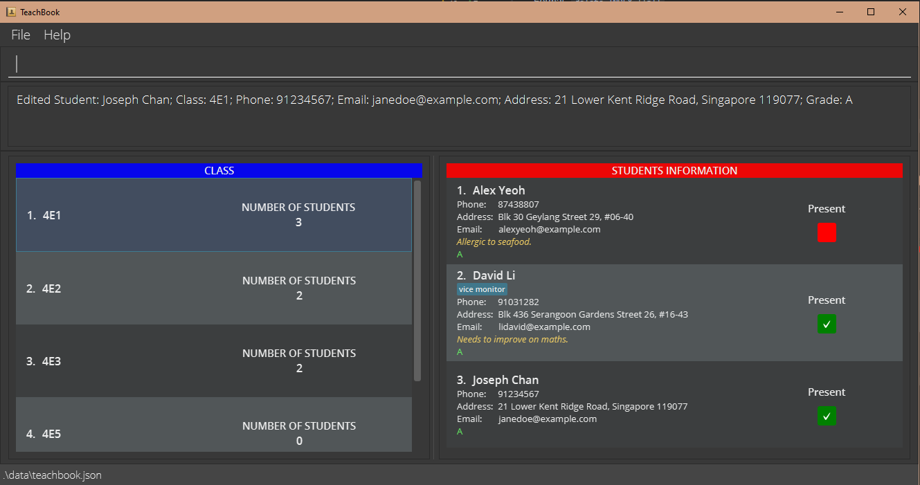Open the Help menu
Viewport: 920px width, 485px height.
click(57, 35)
